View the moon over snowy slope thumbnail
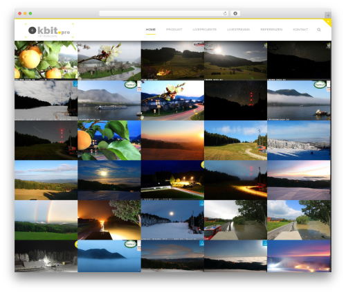 (172, 220)
